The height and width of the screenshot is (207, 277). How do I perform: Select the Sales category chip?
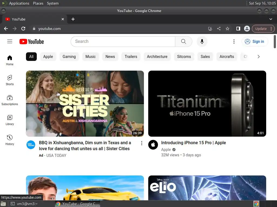[205, 57]
